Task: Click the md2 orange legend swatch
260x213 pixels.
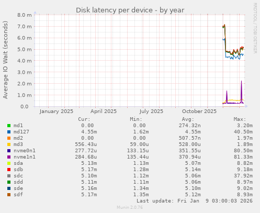Action: click(9, 138)
